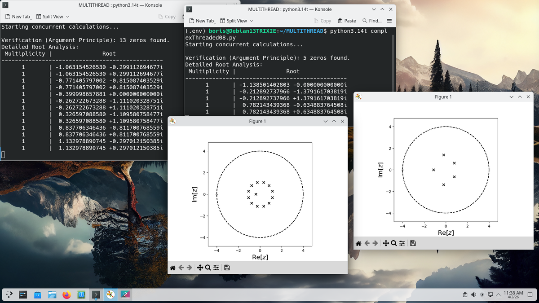Viewport: 539px width, 303px height.
Task: Open the Dolphin file manager from the taskbar
Action: point(52,294)
